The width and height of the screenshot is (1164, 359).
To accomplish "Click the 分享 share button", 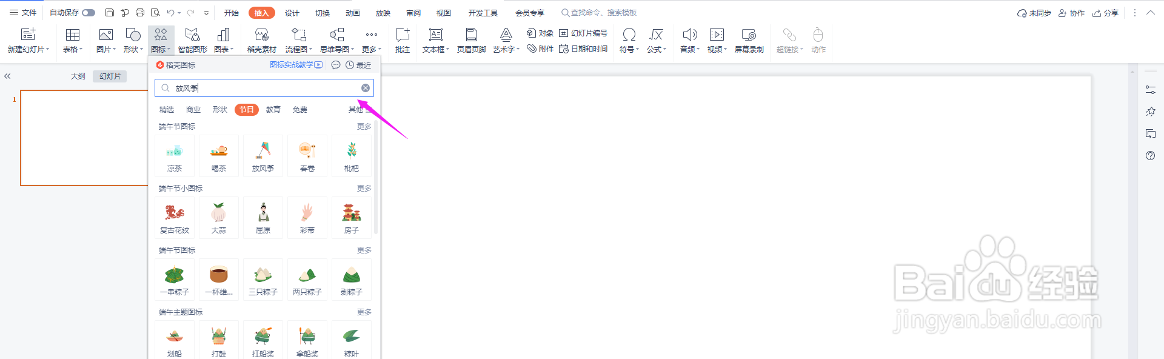I will pos(1106,13).
